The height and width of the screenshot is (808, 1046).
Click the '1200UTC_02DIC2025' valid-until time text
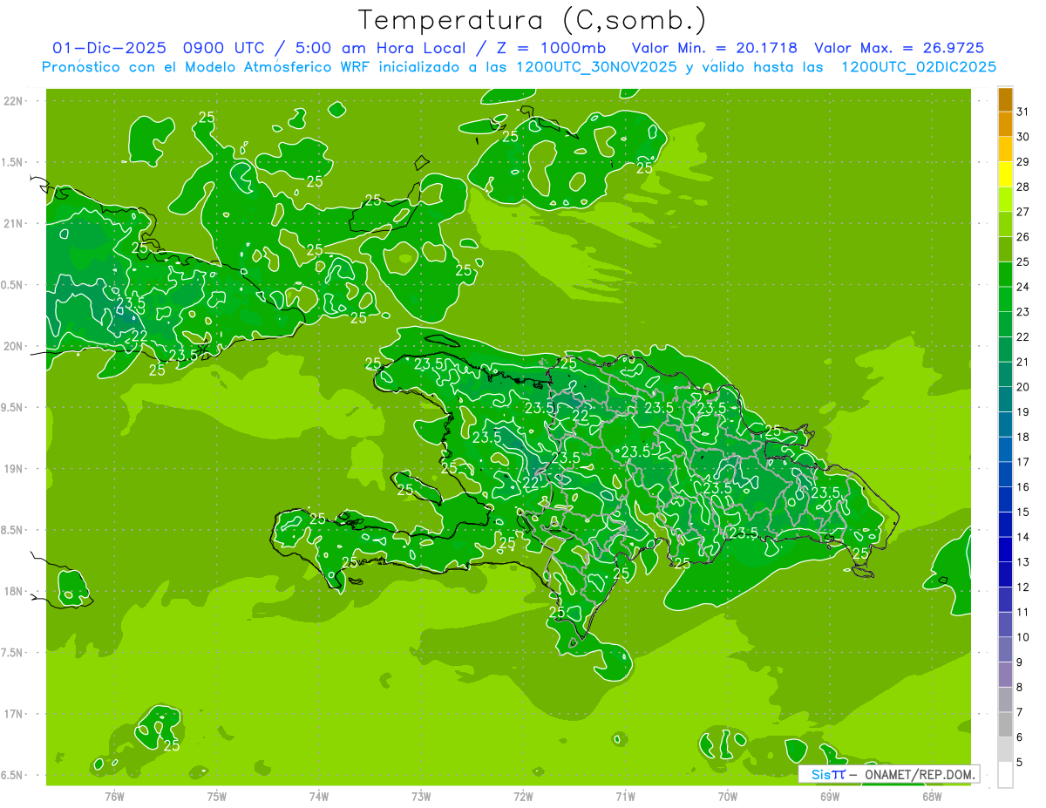(920, 67)
